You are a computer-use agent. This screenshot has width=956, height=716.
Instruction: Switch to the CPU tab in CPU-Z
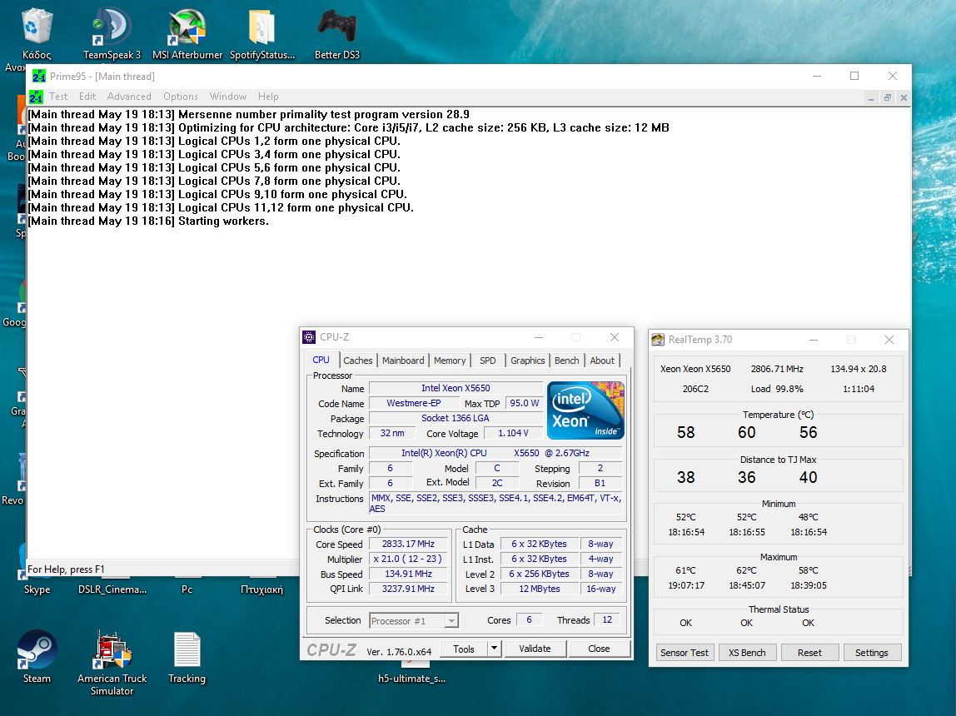[321, 360]
